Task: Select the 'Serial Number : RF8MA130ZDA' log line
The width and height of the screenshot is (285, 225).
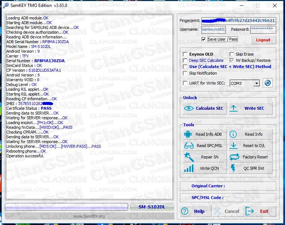Action: tap(35, 61)
